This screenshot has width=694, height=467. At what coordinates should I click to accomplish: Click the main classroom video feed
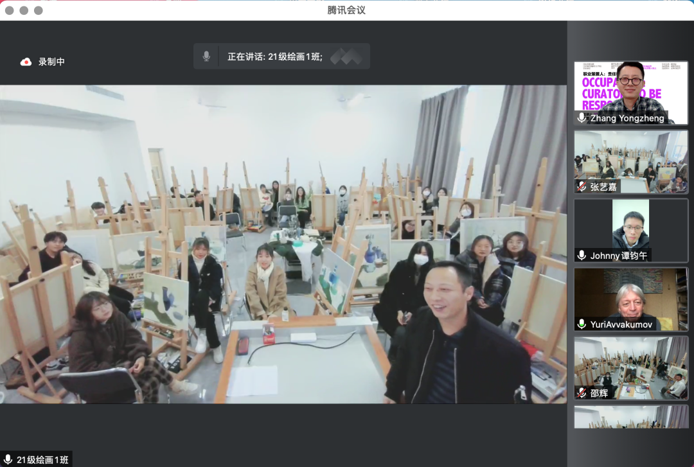283,244
